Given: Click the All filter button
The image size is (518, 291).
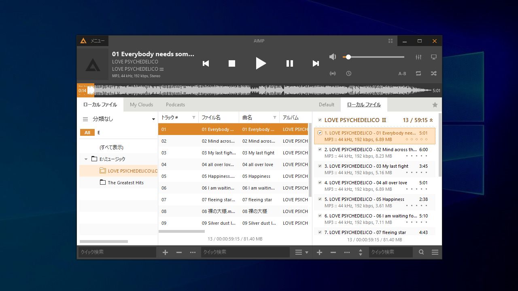Looking at the screenshot, I should coord(87,133).
